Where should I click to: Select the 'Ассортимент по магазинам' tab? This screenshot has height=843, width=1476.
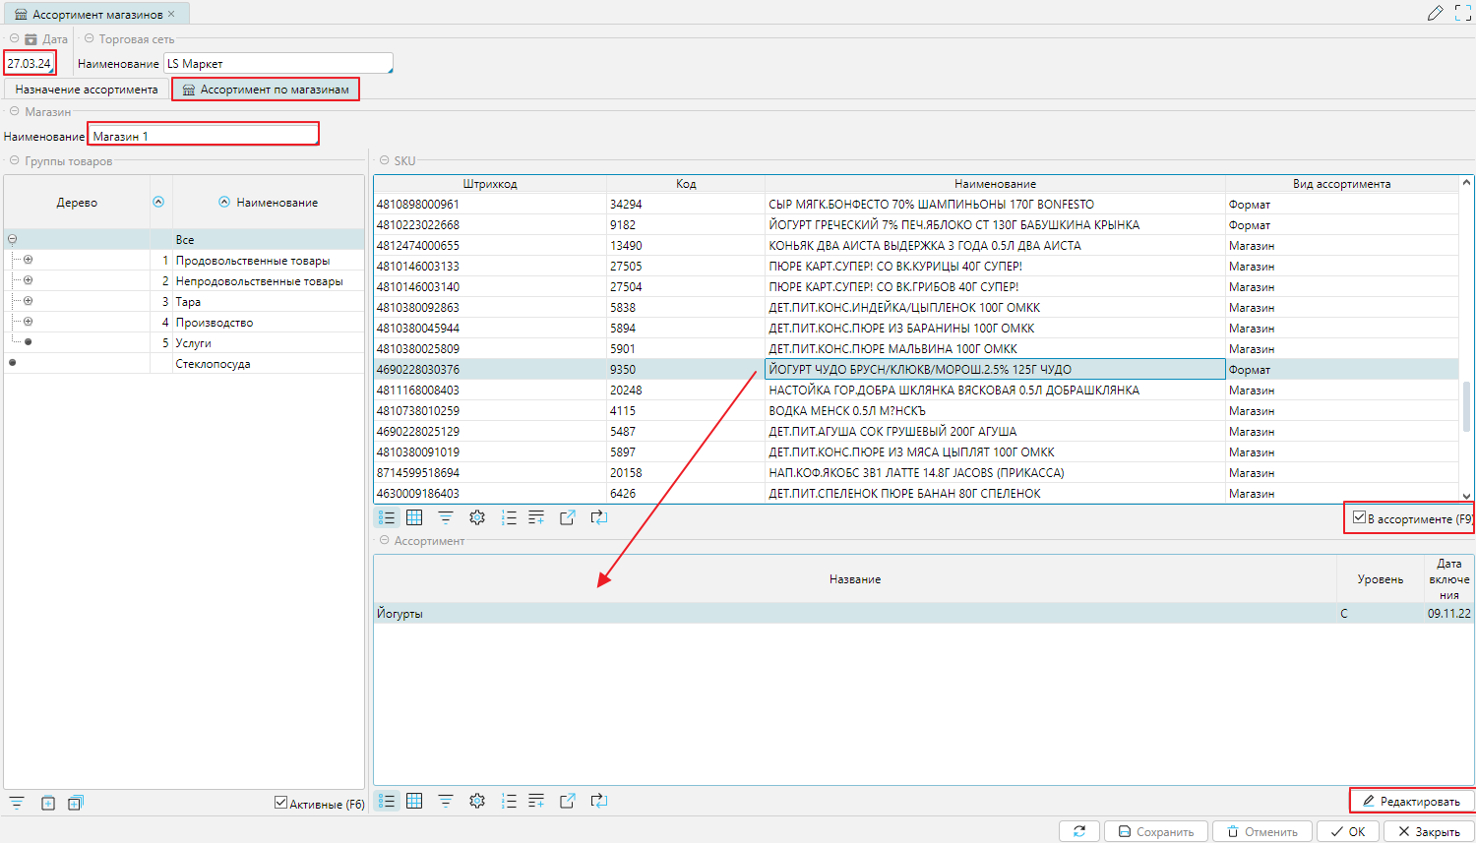[266, 90]
